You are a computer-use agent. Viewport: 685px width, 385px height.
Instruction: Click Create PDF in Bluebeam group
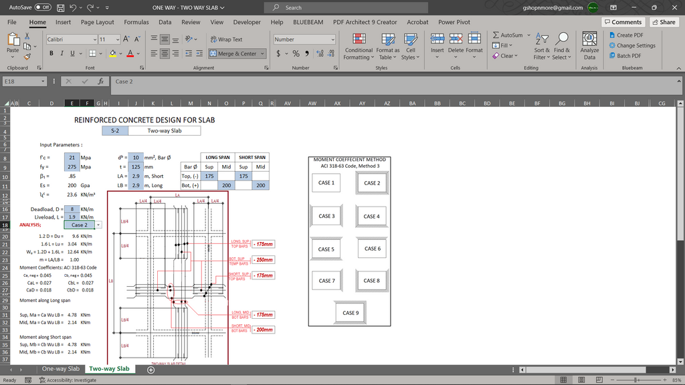[x=626, y=35]
